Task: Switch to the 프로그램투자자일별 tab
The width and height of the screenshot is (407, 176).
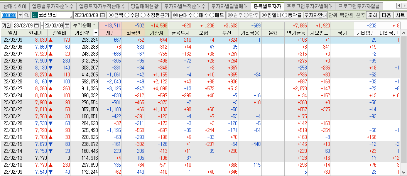Action: tap(359, 6)
